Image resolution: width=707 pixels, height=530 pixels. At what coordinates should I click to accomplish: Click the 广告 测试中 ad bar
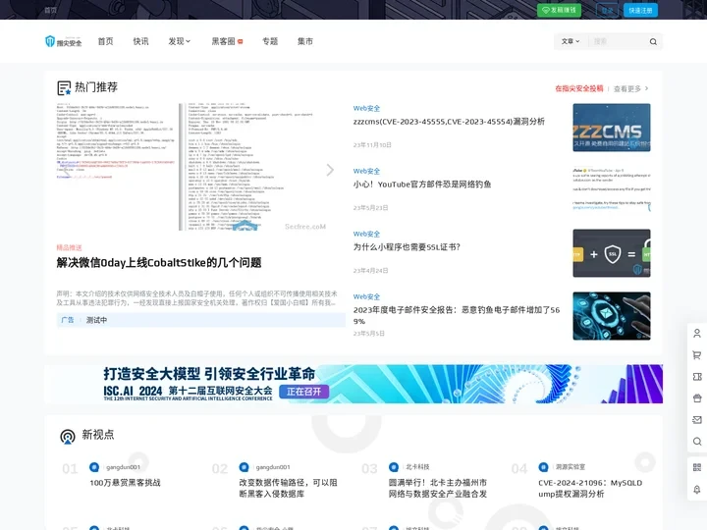[200, 320]
